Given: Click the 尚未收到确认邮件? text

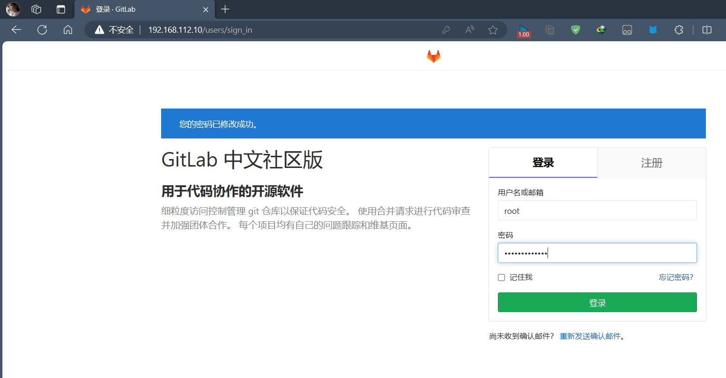Looking at the screenshot, I should [522, 336].
